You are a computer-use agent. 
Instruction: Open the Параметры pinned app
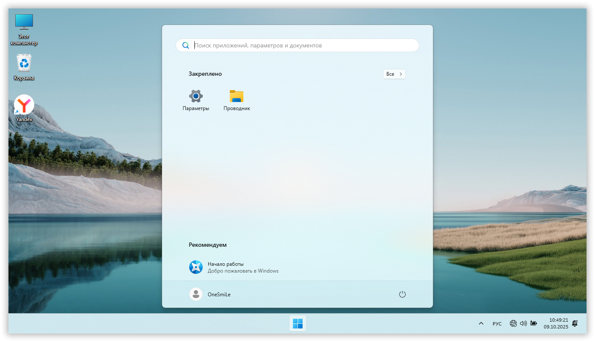point(196,100)
